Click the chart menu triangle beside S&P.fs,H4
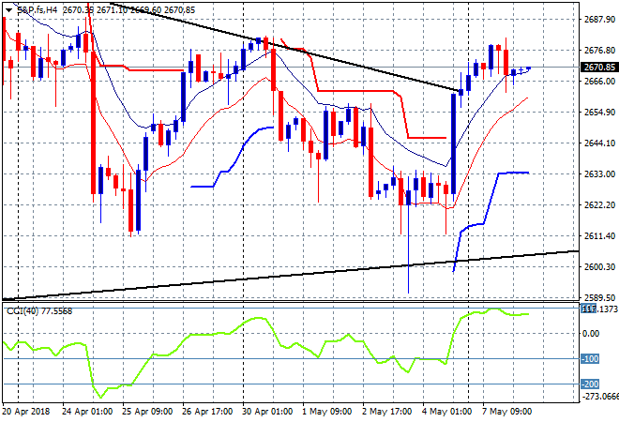Screen dimensions: 619x422 8,10
